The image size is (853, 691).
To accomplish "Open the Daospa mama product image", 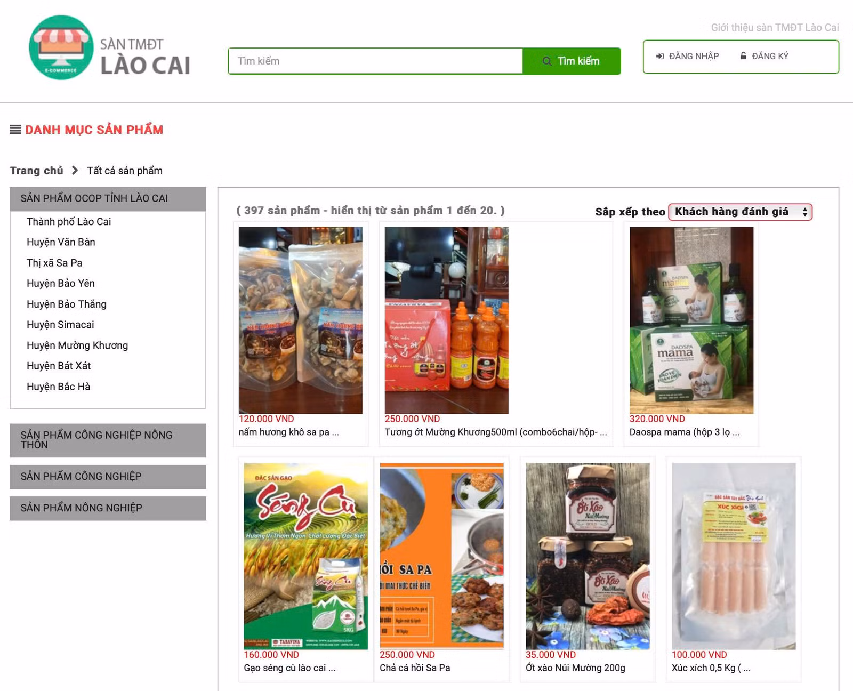I will (691, 320).
